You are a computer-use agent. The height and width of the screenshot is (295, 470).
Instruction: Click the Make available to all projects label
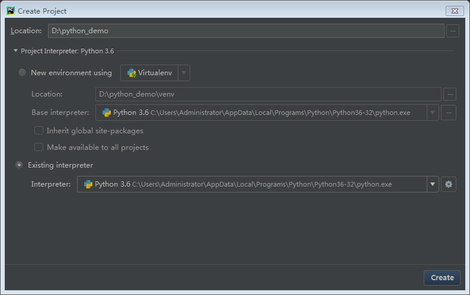[x=98, y=147]
